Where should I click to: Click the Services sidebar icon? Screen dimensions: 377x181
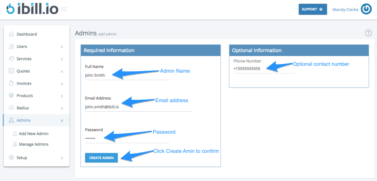[11, 59]
